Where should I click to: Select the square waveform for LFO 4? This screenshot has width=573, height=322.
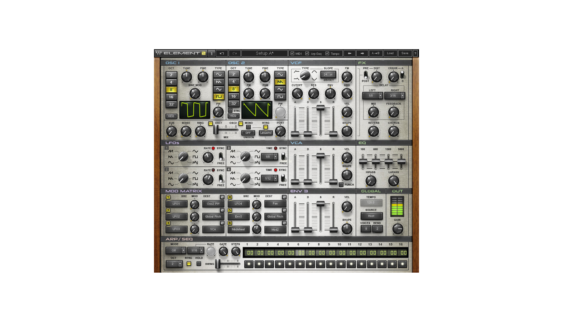(257, 178)
